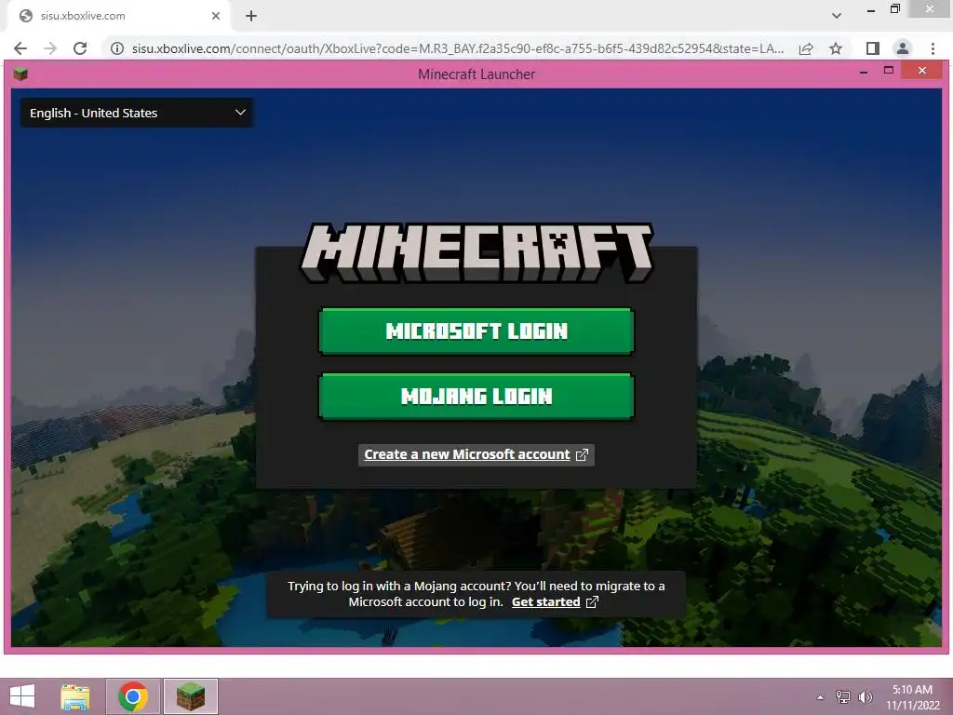
Task: Select the sisu.xboxlive.com tab
Action: pos(119,16)
